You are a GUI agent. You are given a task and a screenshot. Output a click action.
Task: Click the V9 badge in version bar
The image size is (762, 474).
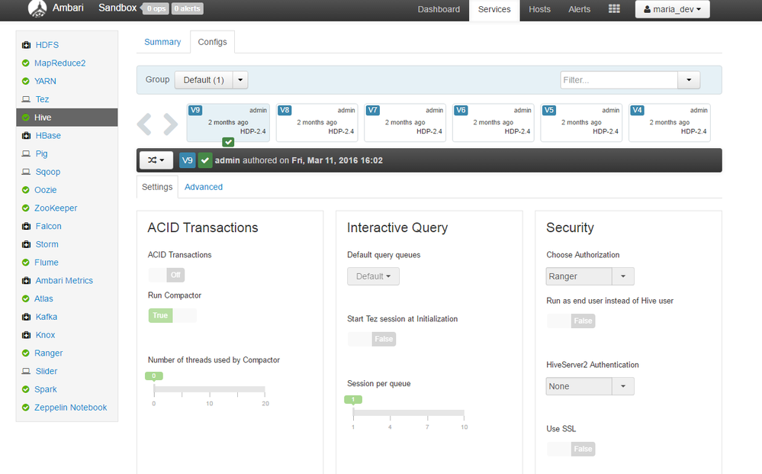point(187,160)
